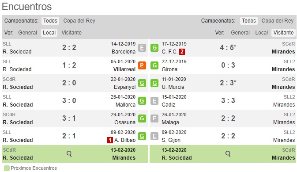This screenshot has height=172, width=297.
Task: Open the 2 : 2 score against Barcelona
Action: [69, 47]
